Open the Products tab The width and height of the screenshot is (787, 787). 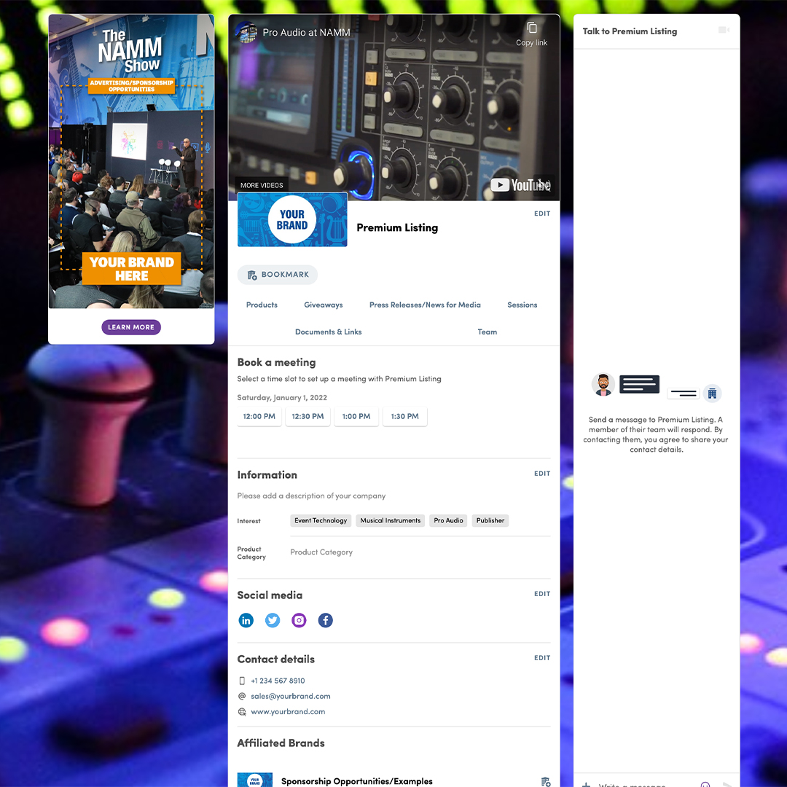262,305
